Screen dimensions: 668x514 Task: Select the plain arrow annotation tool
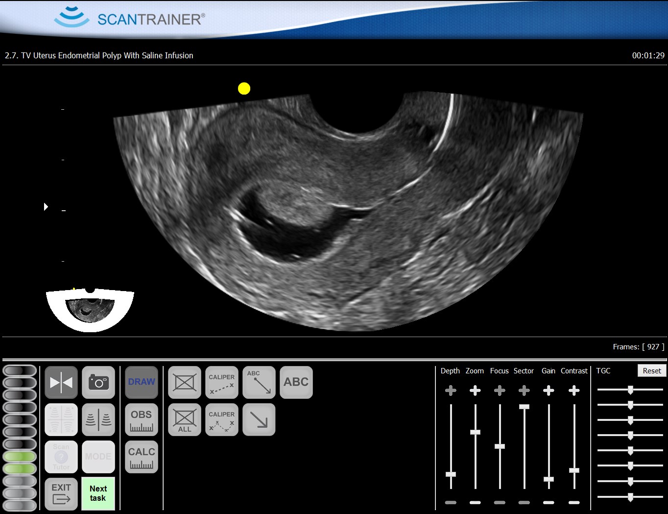259,419
